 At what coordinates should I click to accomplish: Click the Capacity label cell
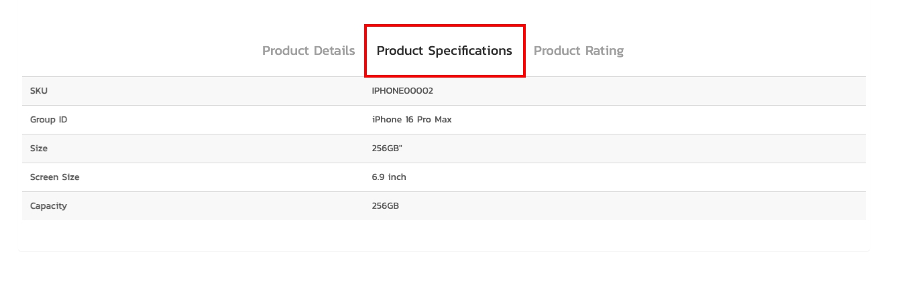pyautogui.click(x=48, y=206)
